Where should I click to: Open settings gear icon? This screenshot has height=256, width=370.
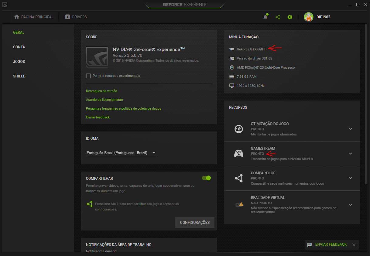click(x=290, y=17)
